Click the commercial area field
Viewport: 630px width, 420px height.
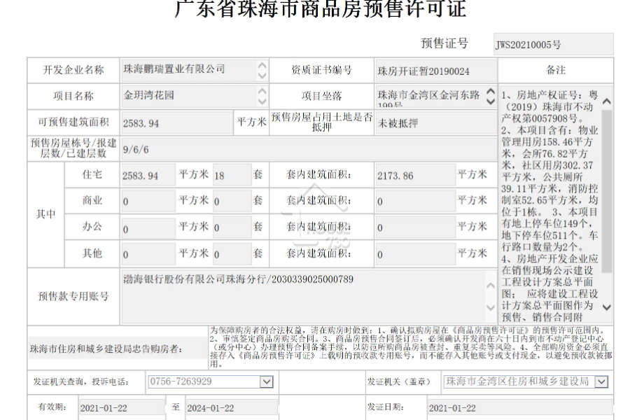tap(148, 201)
